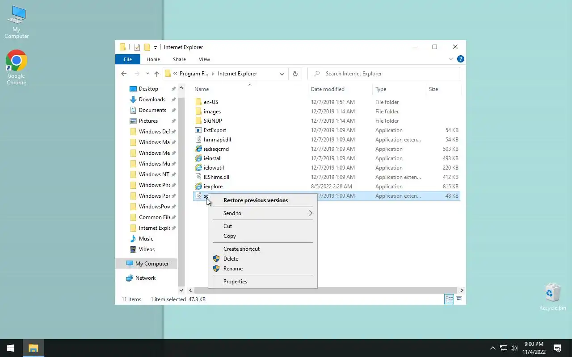
Task: Select hmmapi.dll file icon
Action: (x=199, y=140)
